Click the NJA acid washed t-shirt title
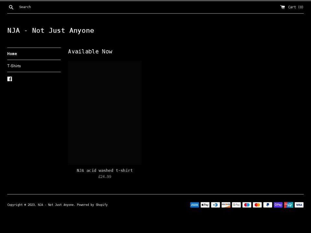The height and width of the screenshot is (233, 311). (x=105, y=170)
